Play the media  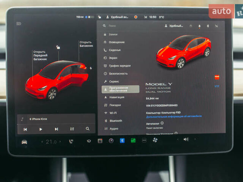(x=41, y=129)
